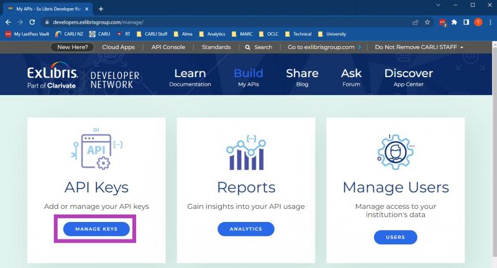Open the tab search chevron in title bar

pyautogui.click(x=438, y=6)
